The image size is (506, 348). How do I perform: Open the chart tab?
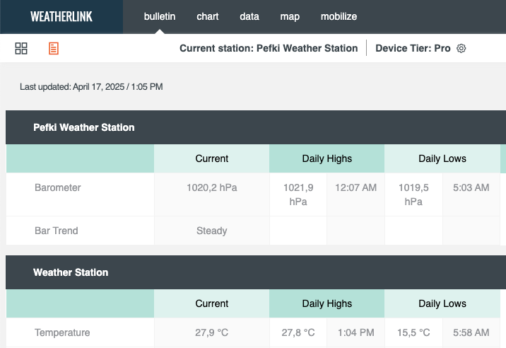tap(208, 16)
